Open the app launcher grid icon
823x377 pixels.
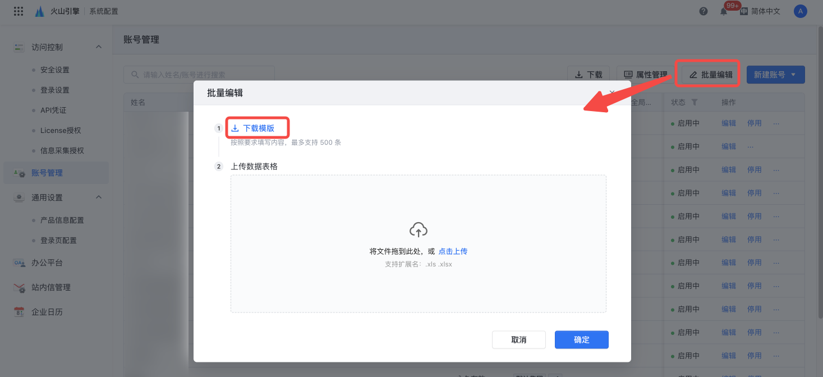pos(19,11)
